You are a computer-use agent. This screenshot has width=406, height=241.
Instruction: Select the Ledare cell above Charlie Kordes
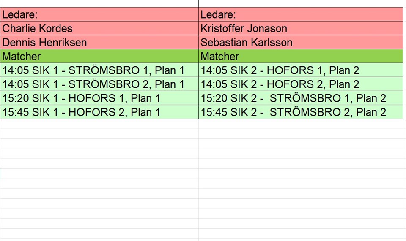tap(99, 15)
